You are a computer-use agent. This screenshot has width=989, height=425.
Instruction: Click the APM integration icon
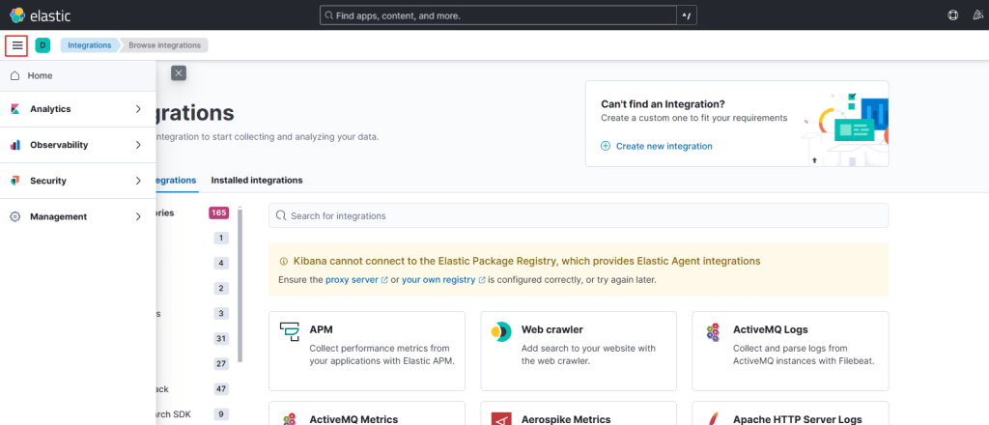pyautogui.click(x=290, y=332)
